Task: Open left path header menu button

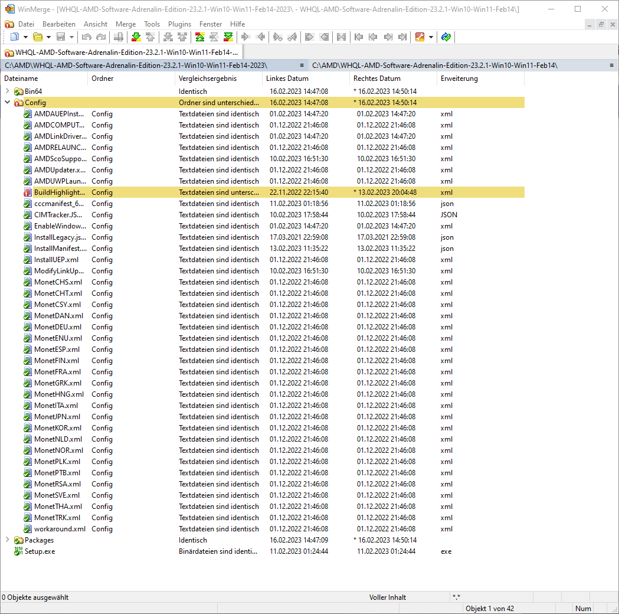Action: click(302, 66)
